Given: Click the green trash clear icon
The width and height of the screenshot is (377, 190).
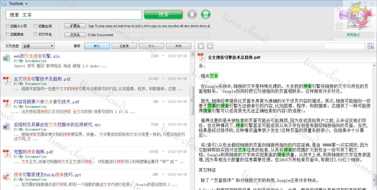Looking at the screenshot, I should click(x=206, y=15).
